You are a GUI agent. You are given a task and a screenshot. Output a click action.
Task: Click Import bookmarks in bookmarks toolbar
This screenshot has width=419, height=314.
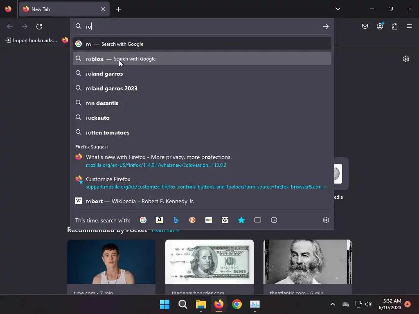[31, 40]
